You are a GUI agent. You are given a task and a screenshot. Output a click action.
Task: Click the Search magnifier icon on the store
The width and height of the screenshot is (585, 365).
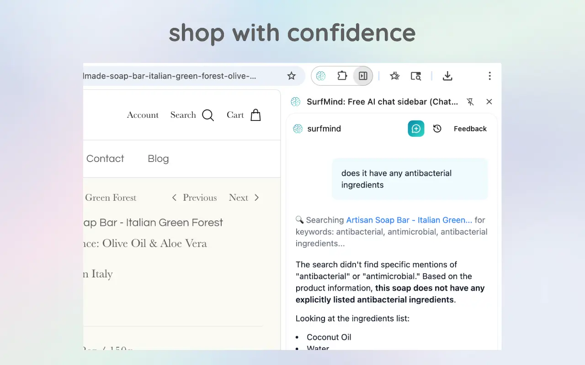[208, 115]
